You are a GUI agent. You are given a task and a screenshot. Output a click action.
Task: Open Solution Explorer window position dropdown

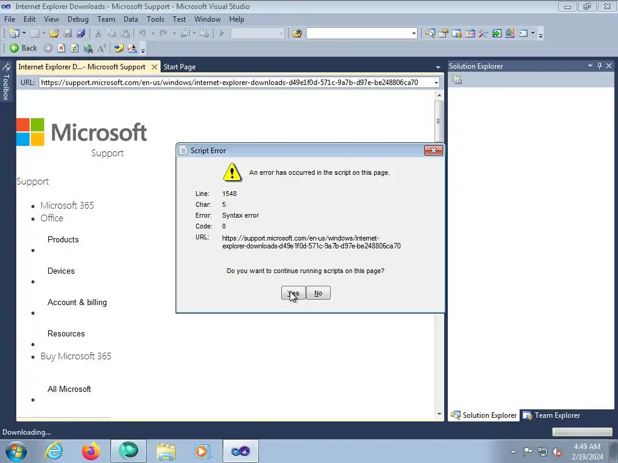(x=590, y=66)
